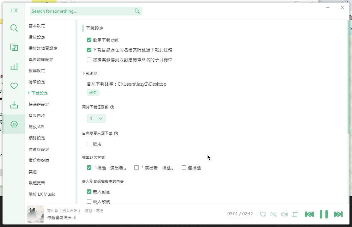Click 變更 to change download path
This screenshot has height=227, width=352.
93,93
